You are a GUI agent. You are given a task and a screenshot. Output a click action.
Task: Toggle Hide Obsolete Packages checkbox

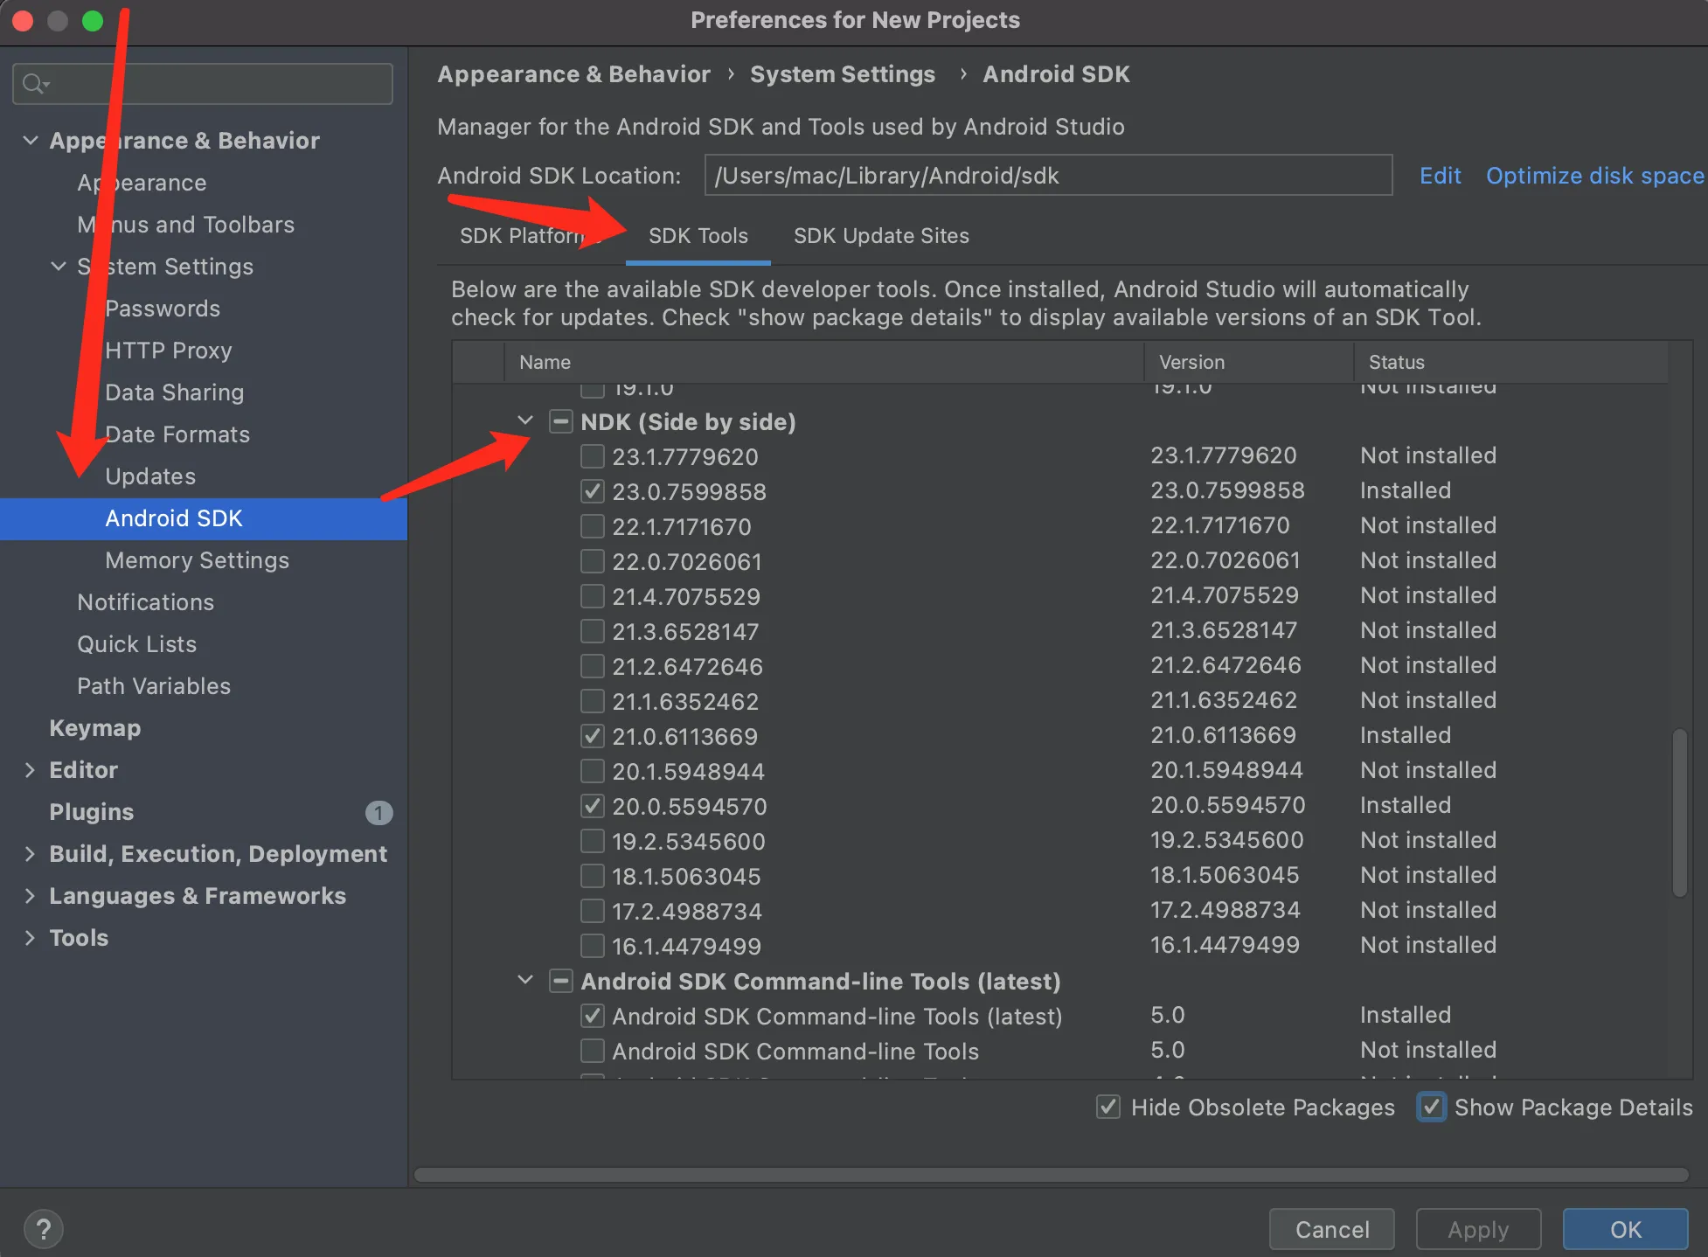tap(1107, 1108)
